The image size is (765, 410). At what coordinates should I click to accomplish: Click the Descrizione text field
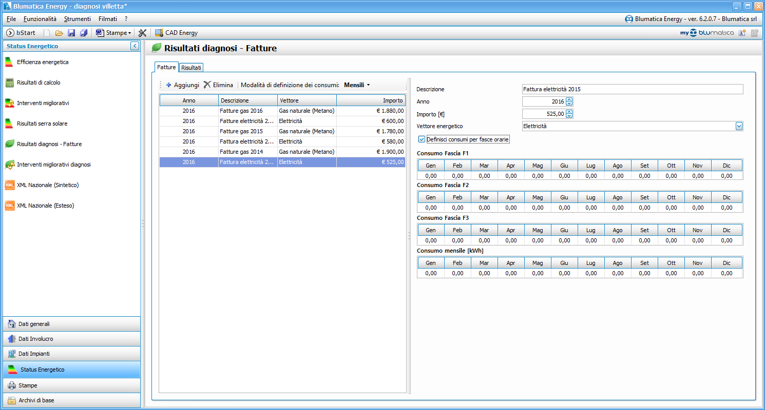tap(632, 89)
